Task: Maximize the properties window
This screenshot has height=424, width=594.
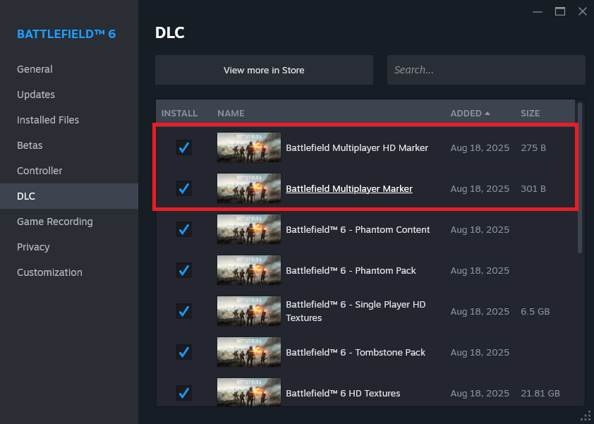Action: point(560,12)
